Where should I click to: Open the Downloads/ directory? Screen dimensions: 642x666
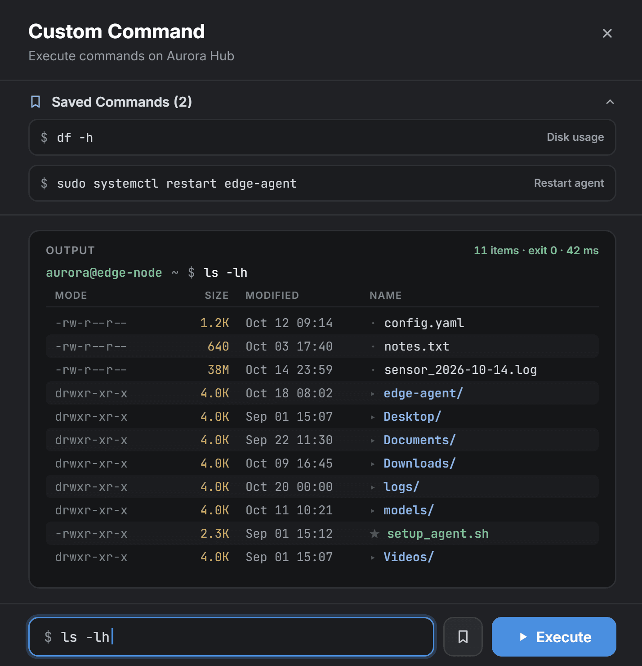419,463
